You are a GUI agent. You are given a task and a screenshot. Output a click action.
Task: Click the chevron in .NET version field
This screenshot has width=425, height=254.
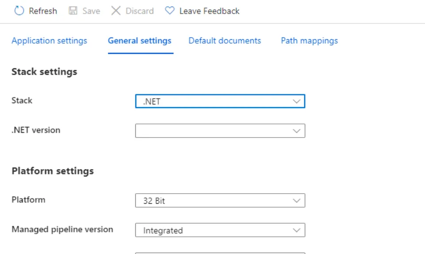[297, 131]
